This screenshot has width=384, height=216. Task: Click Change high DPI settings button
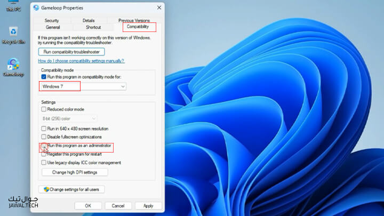[75, 172]
